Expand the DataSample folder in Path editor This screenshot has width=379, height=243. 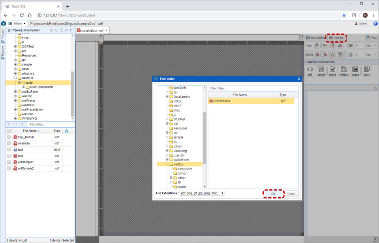click(x=167, y=97)
